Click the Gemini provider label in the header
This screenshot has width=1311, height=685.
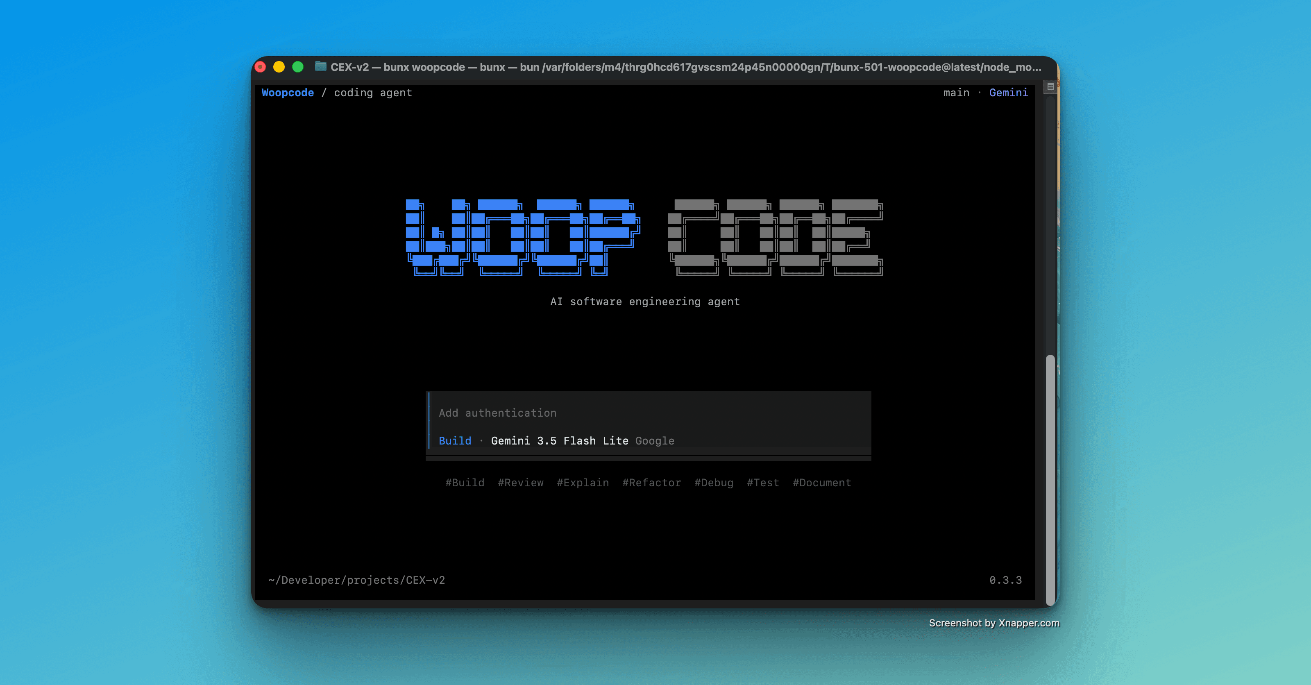pos(1008,93)
